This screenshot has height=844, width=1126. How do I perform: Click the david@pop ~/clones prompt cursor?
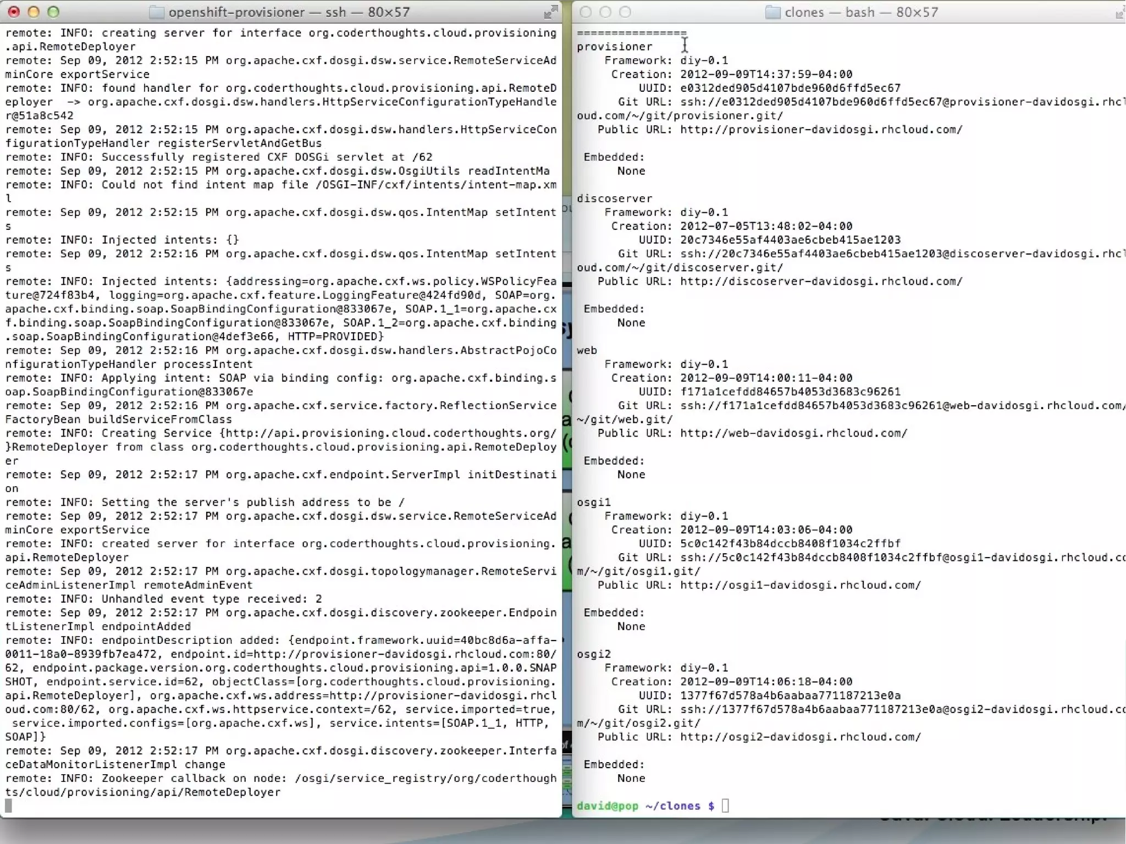[725, 806]
